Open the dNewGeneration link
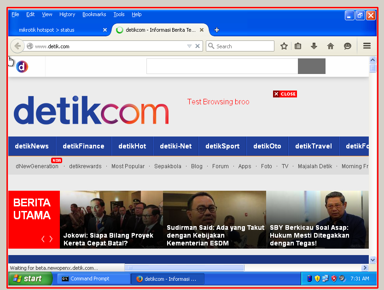 [37, 166]
